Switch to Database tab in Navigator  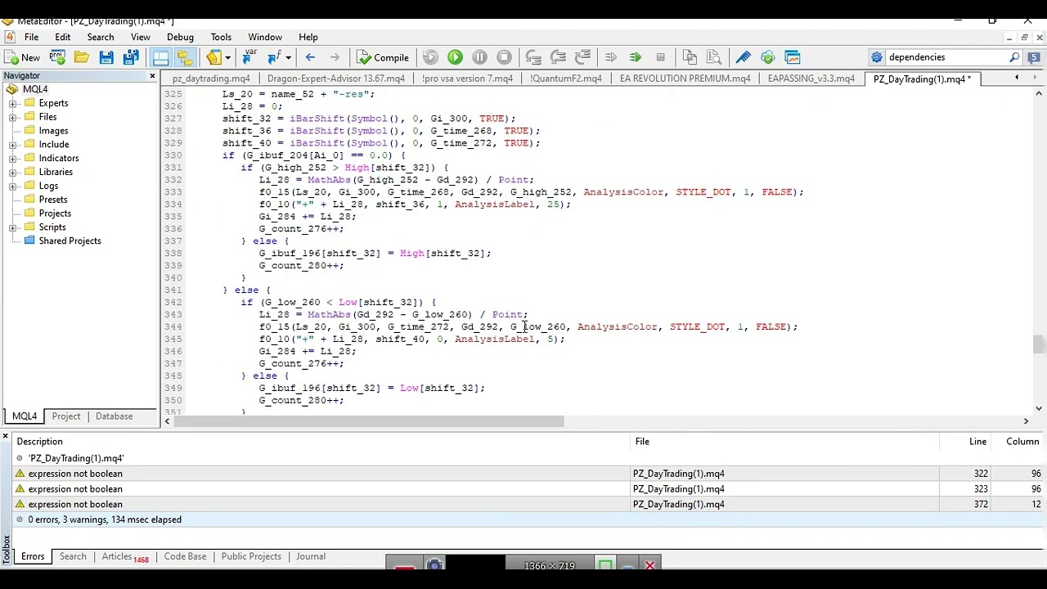(x=114, y=416)
